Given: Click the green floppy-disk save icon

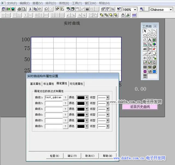Looking at the screenshot, I should pyautogui.click(x=13, y=9).
